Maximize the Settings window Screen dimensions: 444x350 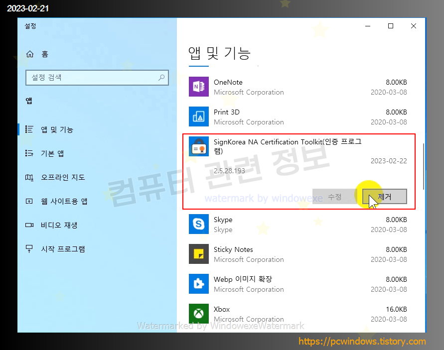coord(391,26)
